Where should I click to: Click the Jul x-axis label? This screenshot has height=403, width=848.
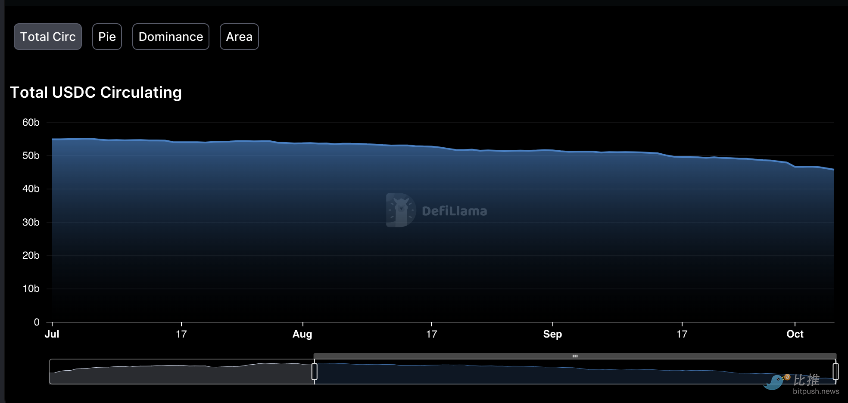(x=52, y=334)
